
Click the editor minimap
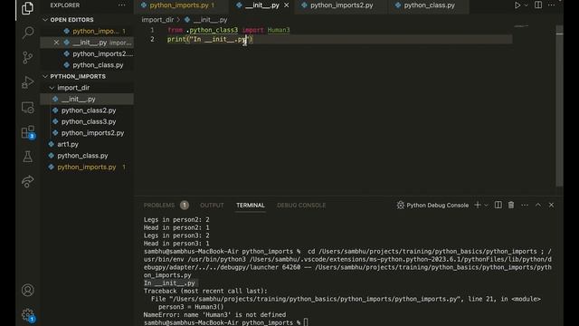(521, 26)
